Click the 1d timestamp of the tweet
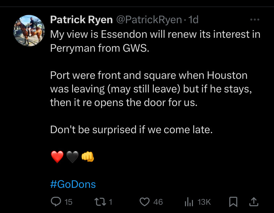The image size is (274, 213). click(194, 20)
